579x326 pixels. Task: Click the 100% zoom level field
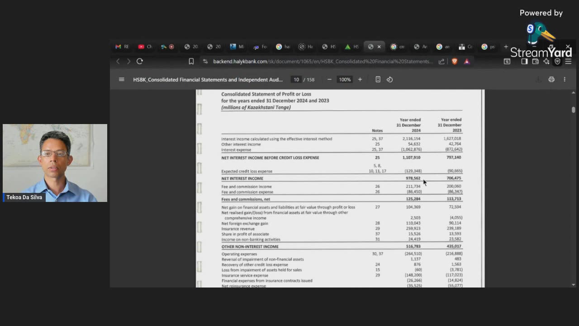pyautogui.click(x=345, y=79)
